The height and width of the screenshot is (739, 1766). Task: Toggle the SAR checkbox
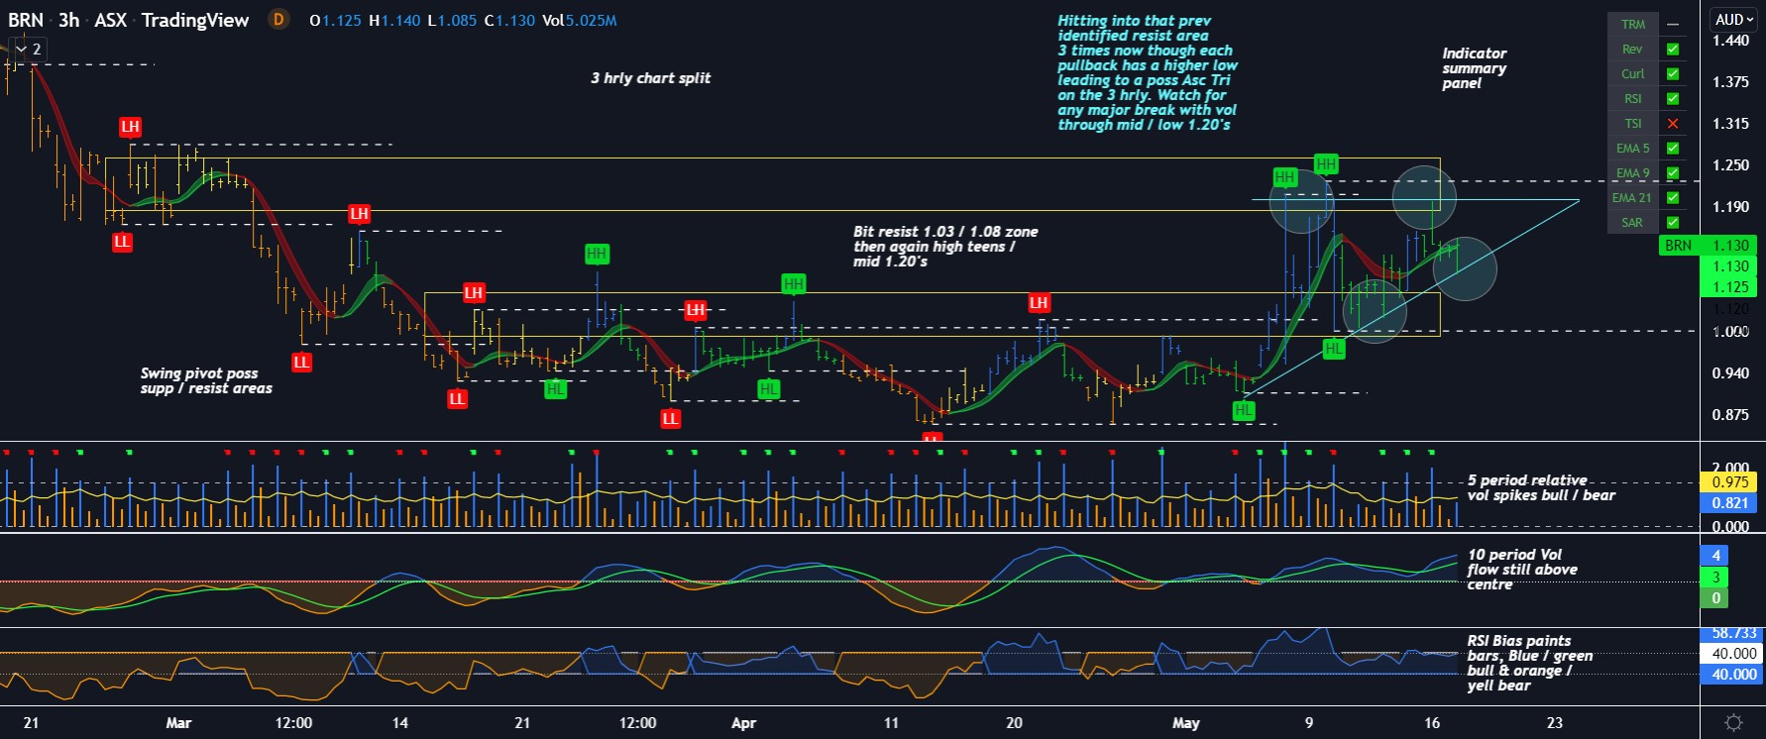[1673, 223]
